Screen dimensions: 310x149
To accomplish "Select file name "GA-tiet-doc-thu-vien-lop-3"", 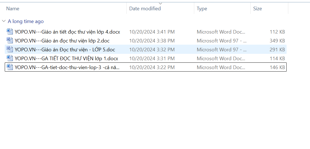I will (67, 67).
